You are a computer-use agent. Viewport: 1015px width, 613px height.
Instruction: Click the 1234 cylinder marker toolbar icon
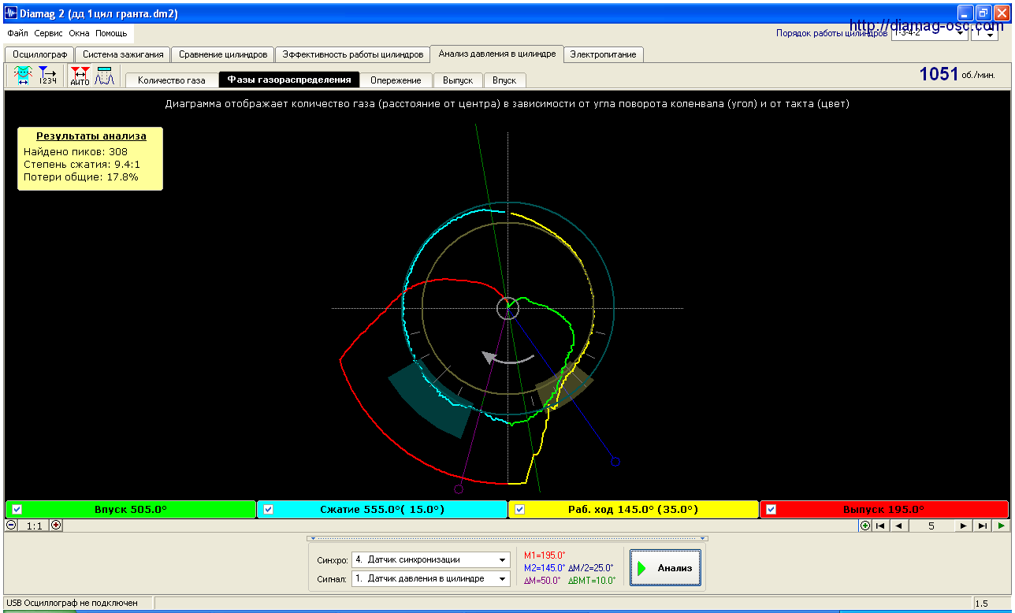click(47, 76)
